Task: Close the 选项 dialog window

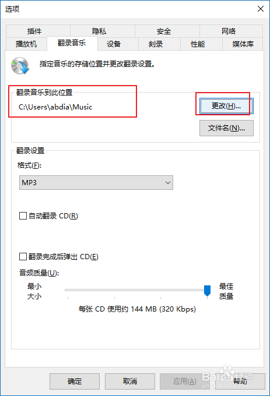Action: tap(261, 9)
